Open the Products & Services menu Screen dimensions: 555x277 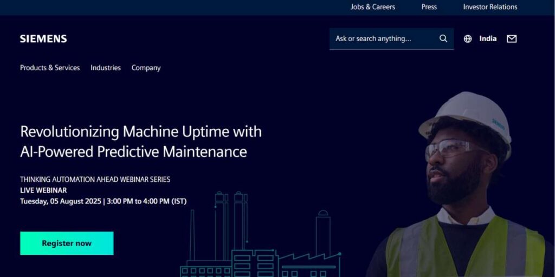pyautogui.click(x=50, y=68)
